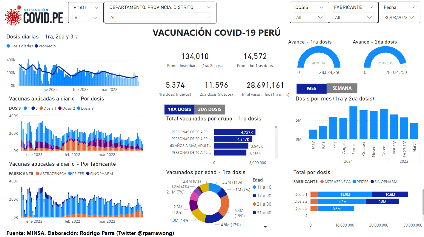Collapse the EDAD slicer header chevron
The width and height of the screenshot is (424, 237).
[96, 7]
